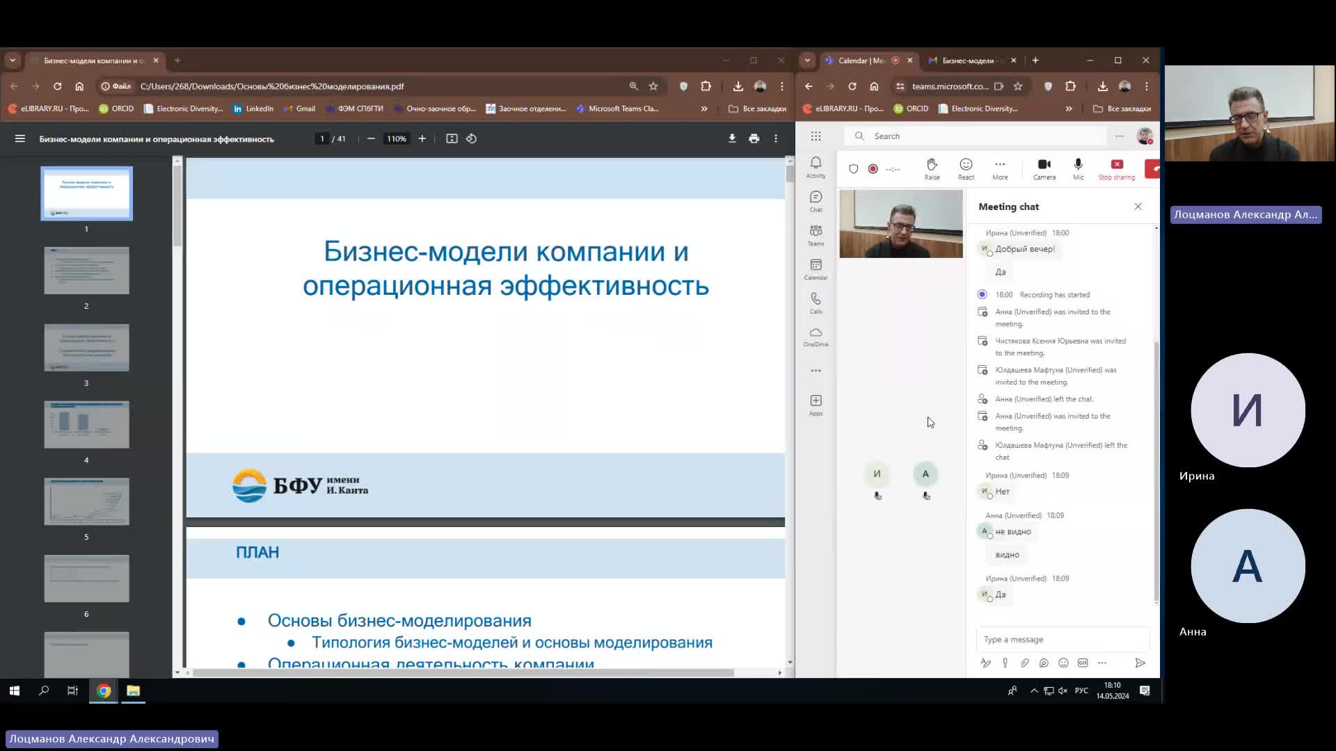Open Teams Calls
This screenshot has height=751, width=1336.
pyautogui.click(x=816, y=302)
